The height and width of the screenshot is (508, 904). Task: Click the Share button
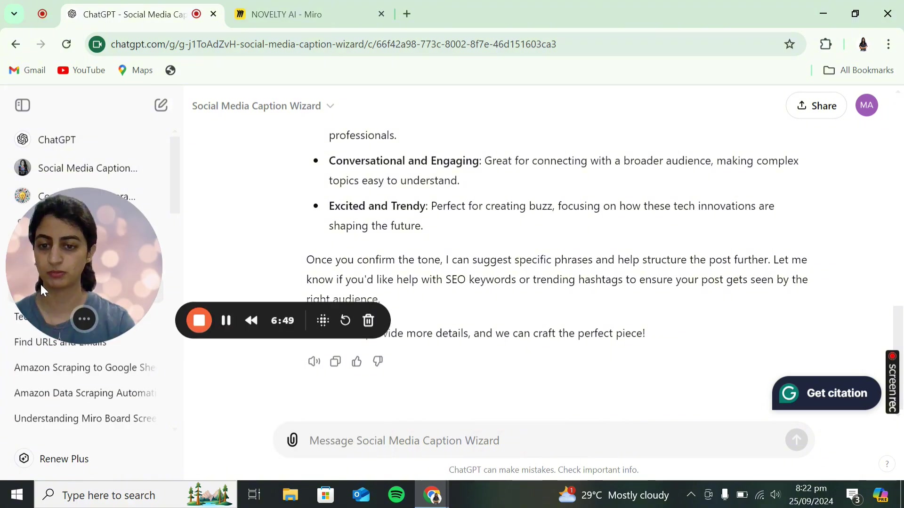coord(816,105)
